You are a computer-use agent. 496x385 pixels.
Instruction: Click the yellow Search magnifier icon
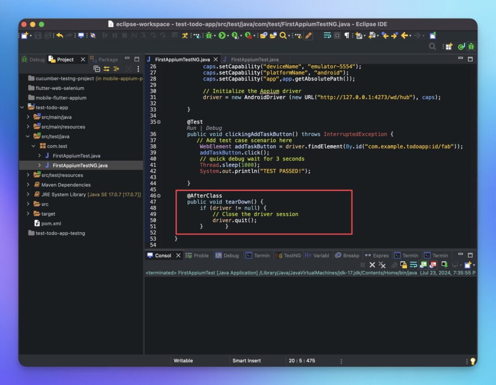coord(283,35)
